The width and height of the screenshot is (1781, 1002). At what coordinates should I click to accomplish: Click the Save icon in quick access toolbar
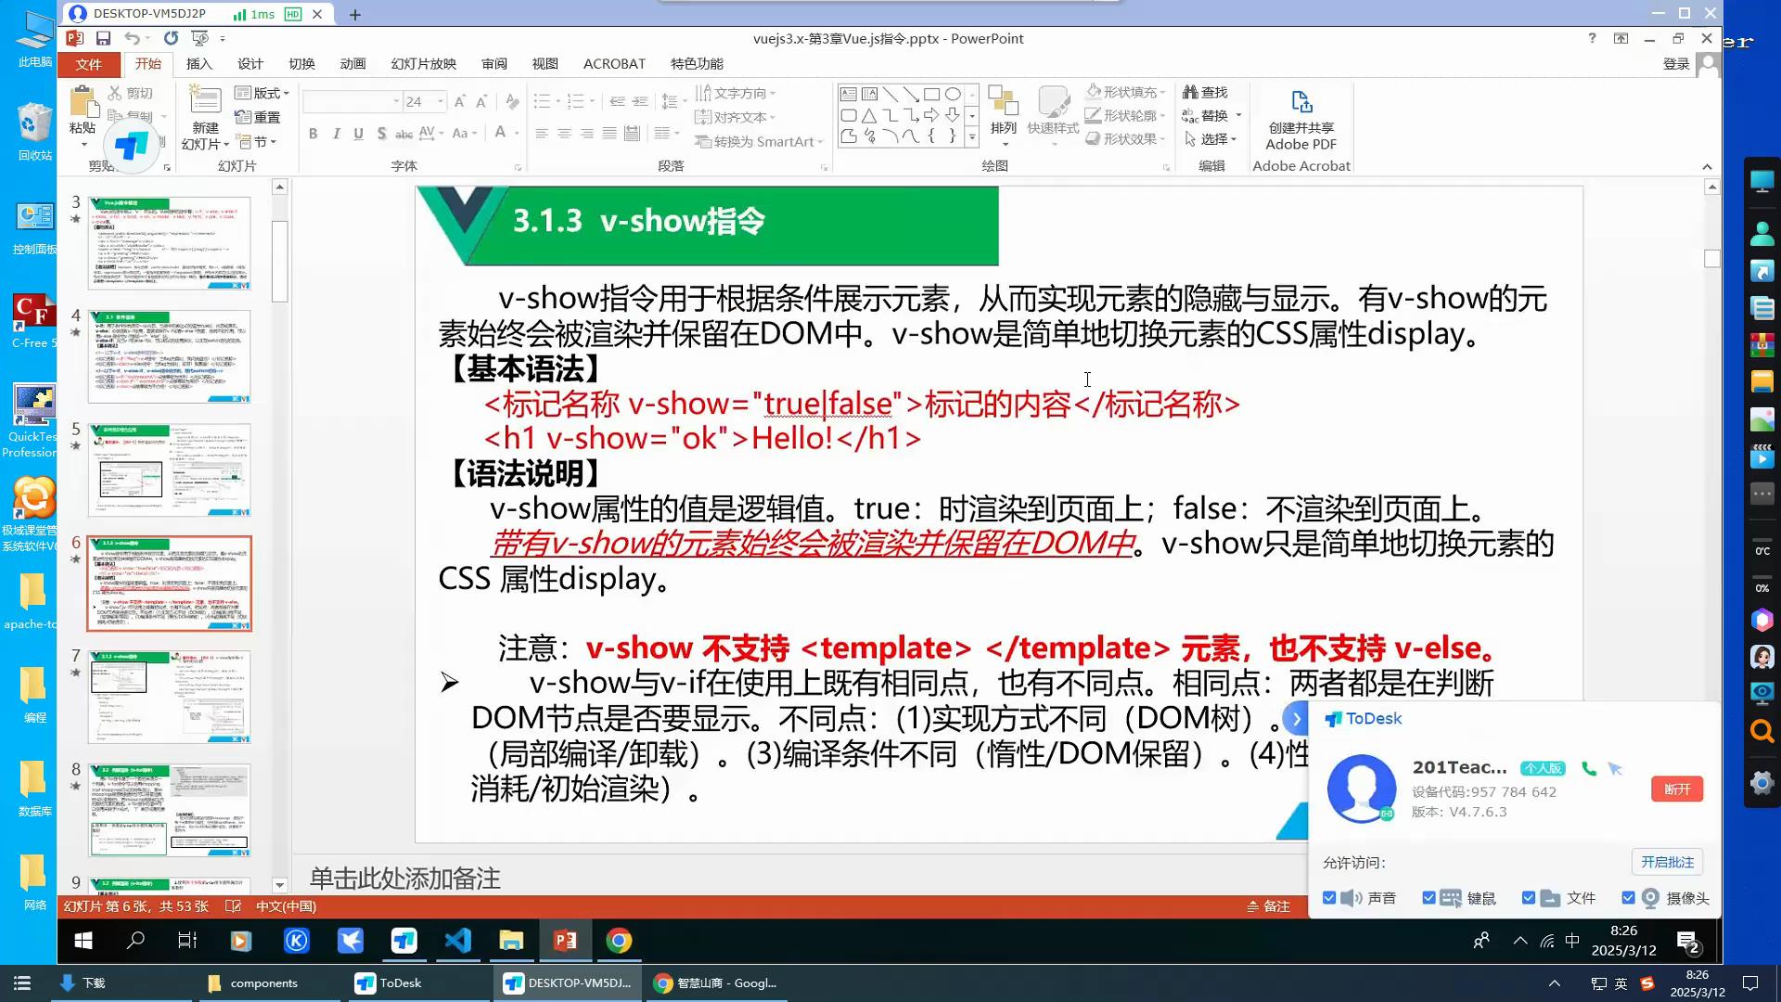tap(103, 38)
